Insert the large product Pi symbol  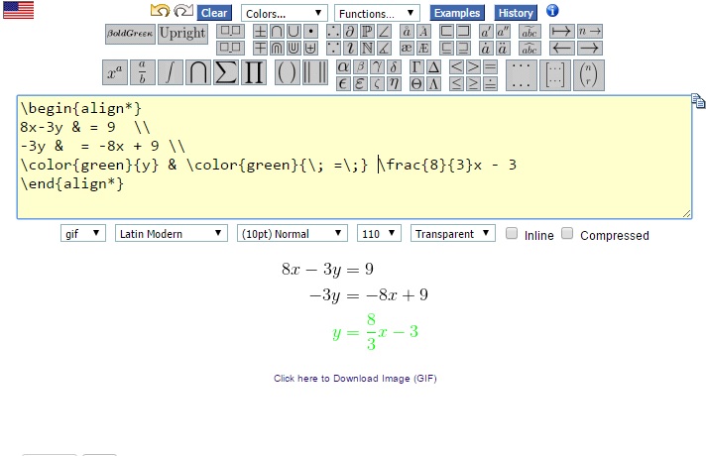tap(254, 72)
